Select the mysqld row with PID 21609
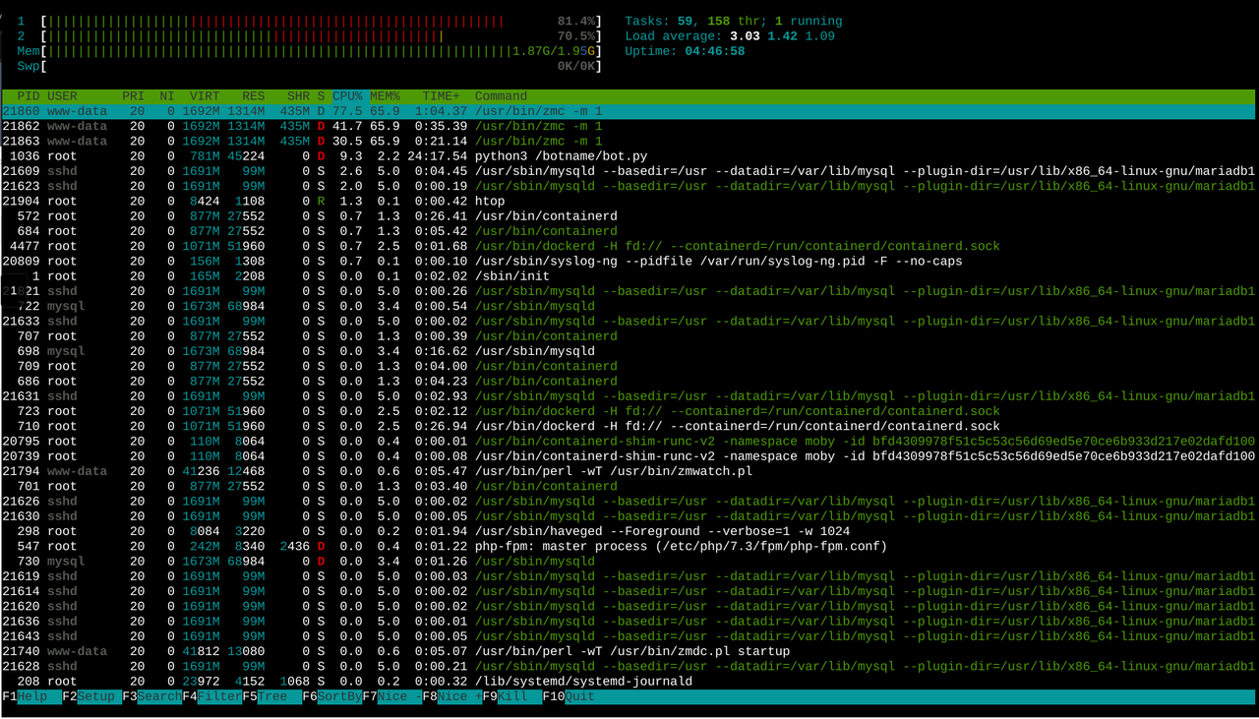This screenshot has width=1259, height=719. pos(629,171)
